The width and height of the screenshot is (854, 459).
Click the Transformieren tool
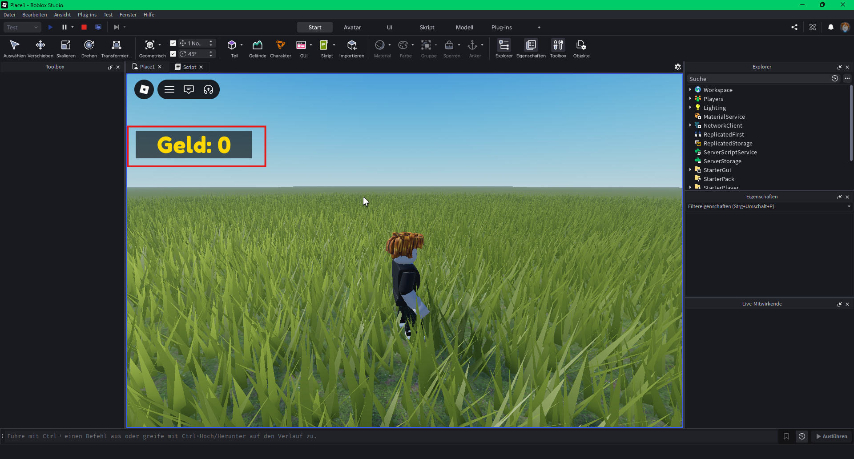[117, 48]
